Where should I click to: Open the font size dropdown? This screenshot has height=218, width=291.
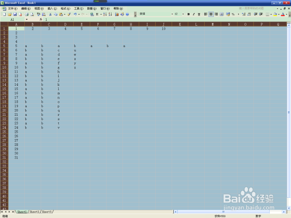pyautogui.click(x=183, y=14)
